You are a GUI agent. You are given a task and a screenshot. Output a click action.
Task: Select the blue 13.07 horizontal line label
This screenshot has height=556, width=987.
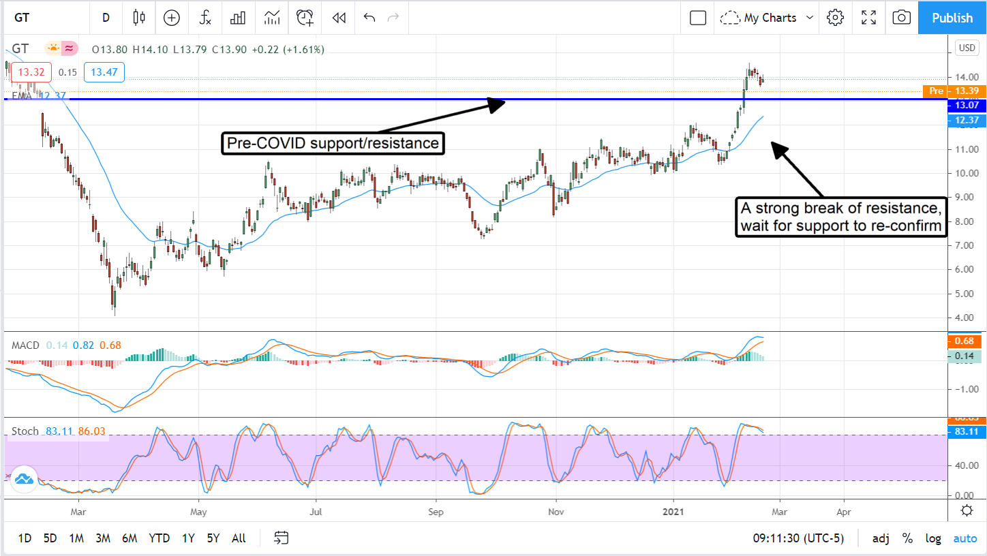coord(967,105)
